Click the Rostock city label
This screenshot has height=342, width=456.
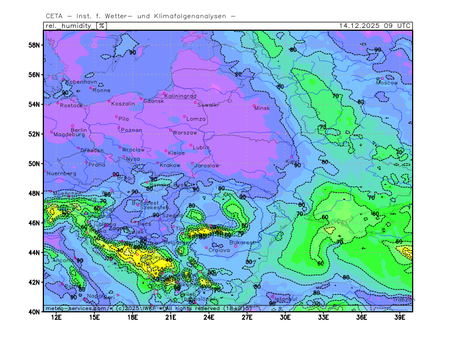coord(71,105)
